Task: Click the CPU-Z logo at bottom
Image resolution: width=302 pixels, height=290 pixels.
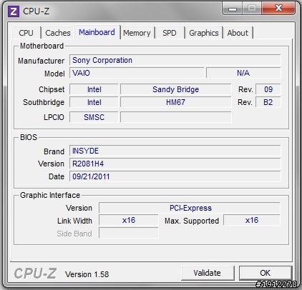Action: [x=35, y=274]
